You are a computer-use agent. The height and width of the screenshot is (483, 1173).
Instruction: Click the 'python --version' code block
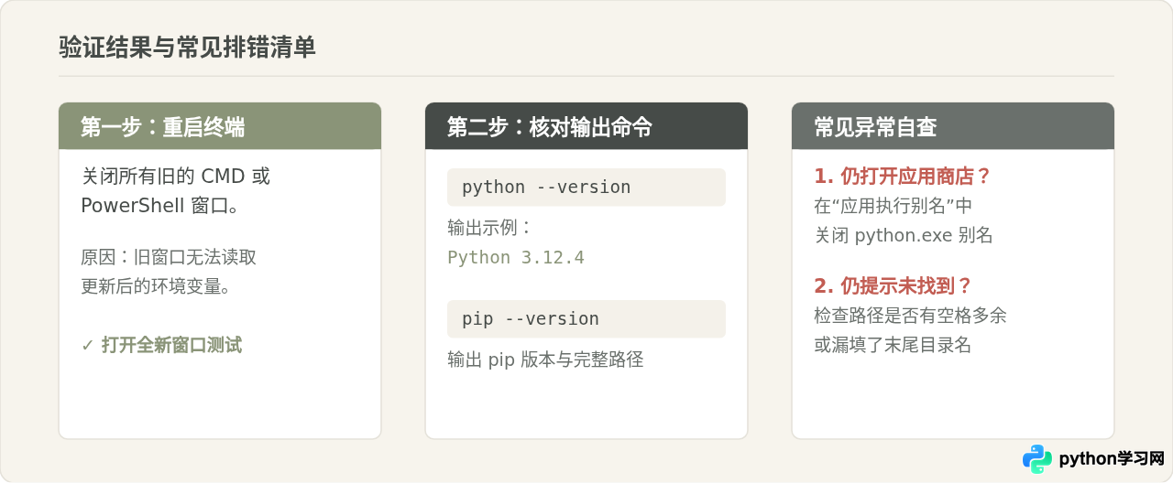[x=586, y=188]
